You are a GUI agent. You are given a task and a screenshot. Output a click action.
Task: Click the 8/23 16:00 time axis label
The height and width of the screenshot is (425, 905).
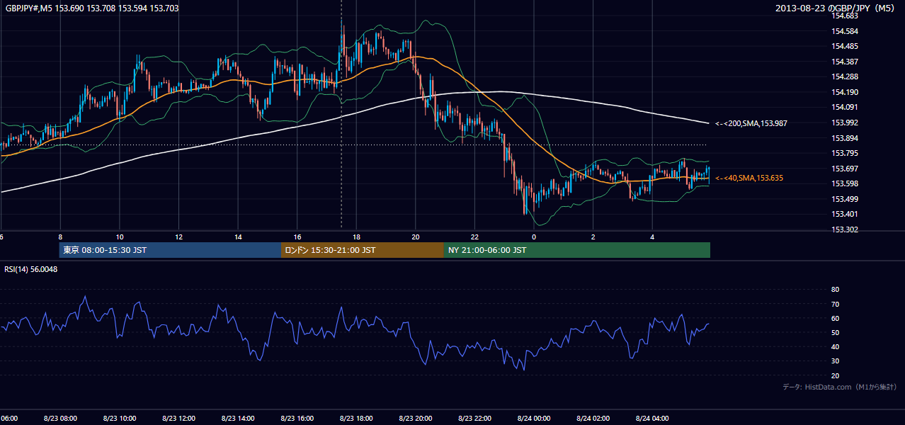click(297, 418)
